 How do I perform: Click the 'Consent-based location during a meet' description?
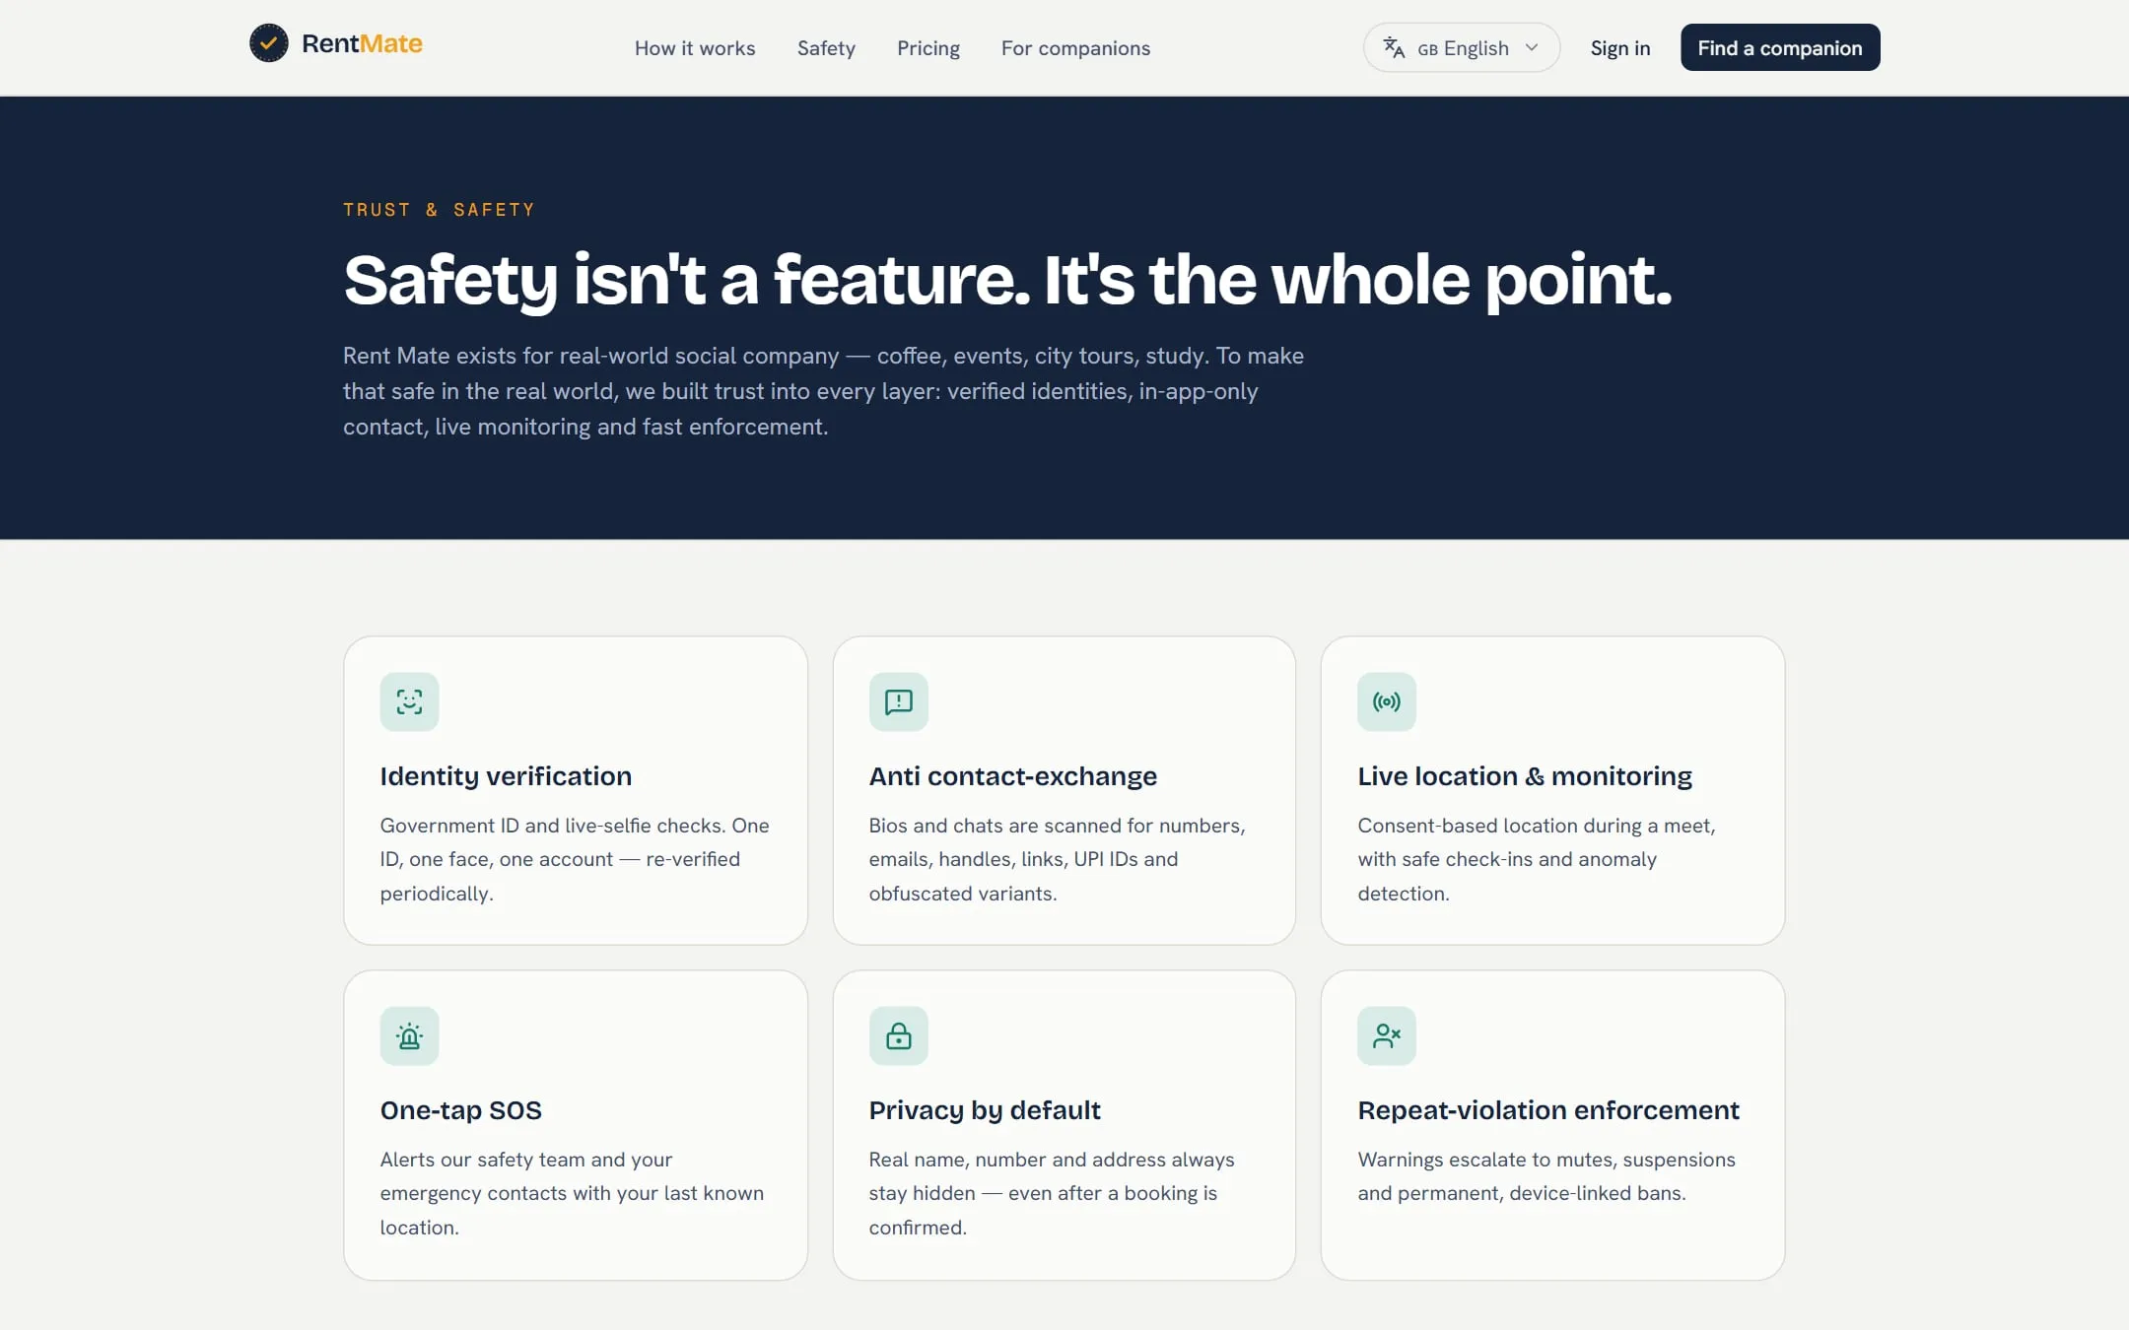(x=1536, y=859)
